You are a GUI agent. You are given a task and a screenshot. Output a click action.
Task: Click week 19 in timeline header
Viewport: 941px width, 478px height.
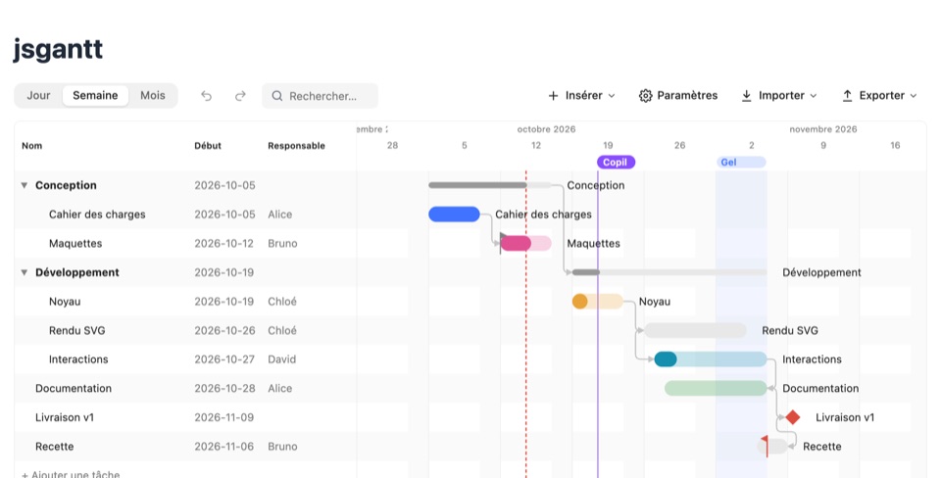point(608,145)
